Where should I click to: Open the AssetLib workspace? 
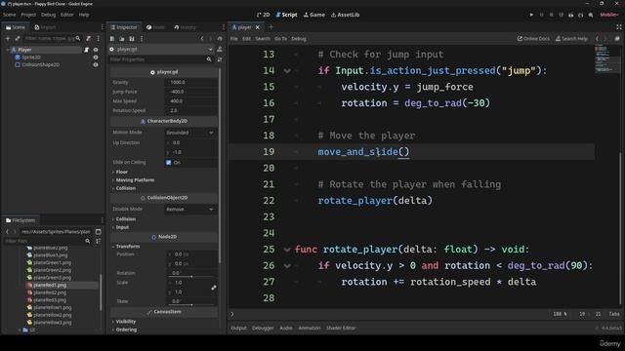click(345, 15)
